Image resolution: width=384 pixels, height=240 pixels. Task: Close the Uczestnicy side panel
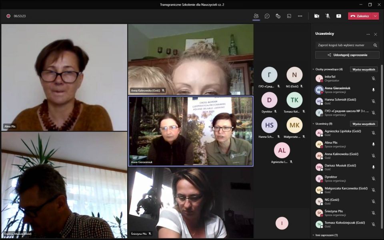coord(375,34)
